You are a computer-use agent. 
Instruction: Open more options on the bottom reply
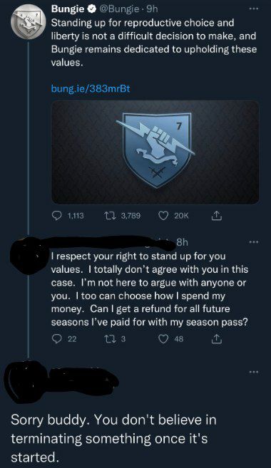[x=253, y=372]
